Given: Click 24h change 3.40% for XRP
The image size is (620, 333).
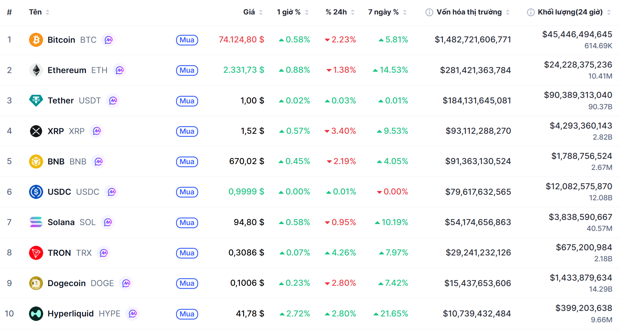Looking at the screenshot, I should coord(340,131).
